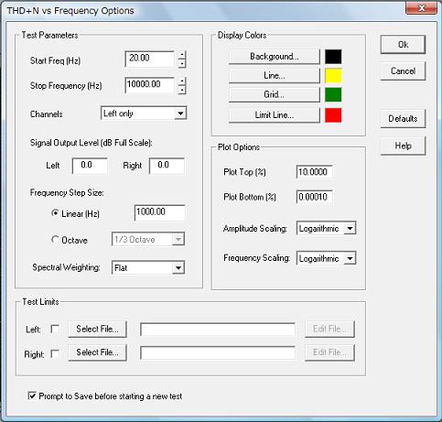This screenshot has height=422, width=442.
Task: Click the Limit Line color button
Action: pos(274,115)
